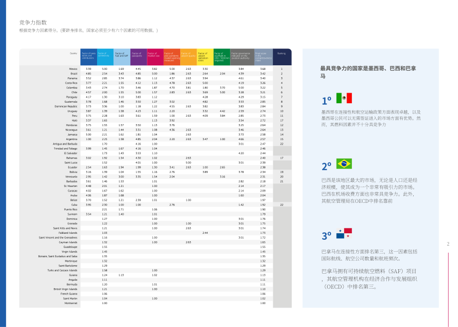Image resolution: width=458 pixels, height=327 pixels.
Task: Select the Paraguay row label
Action: click(x=72, y=97)
